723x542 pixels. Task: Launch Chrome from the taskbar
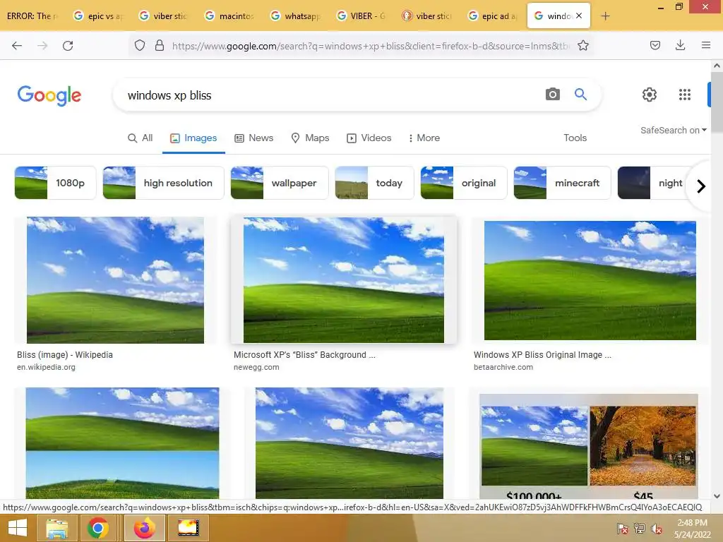pyautogui.click(x=97, y=528)
